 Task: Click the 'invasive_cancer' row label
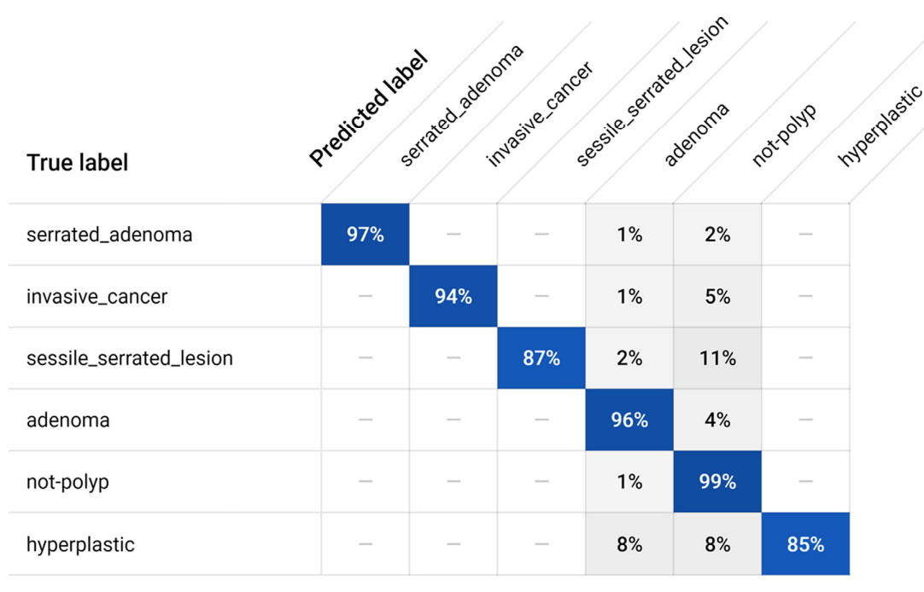[x=96, y=297]
